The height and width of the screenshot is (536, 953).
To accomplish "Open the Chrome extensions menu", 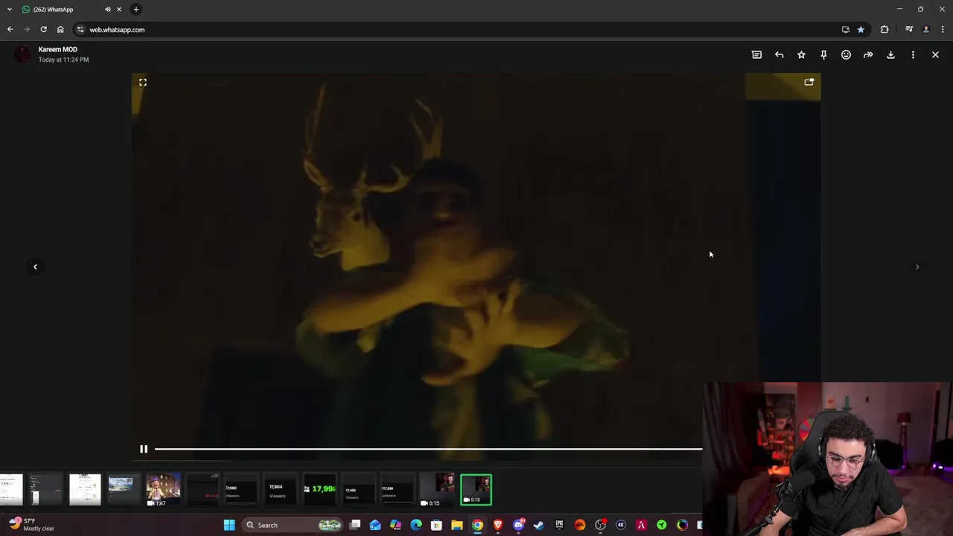I will 885,30.
